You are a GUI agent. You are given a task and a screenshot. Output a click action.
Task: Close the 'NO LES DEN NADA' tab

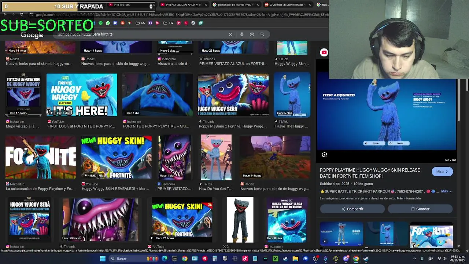click(206, 5)
